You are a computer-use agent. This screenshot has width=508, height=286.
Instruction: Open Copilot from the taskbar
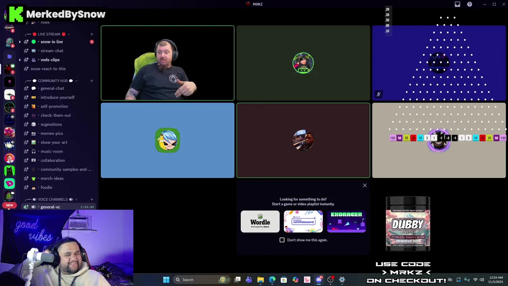295,280
